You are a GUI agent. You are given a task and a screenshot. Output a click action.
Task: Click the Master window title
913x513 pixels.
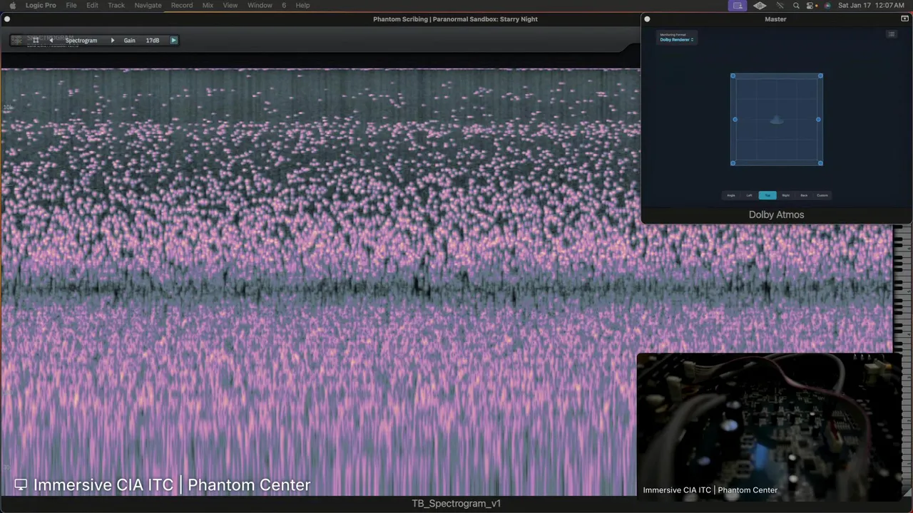(x=775, y=19)
